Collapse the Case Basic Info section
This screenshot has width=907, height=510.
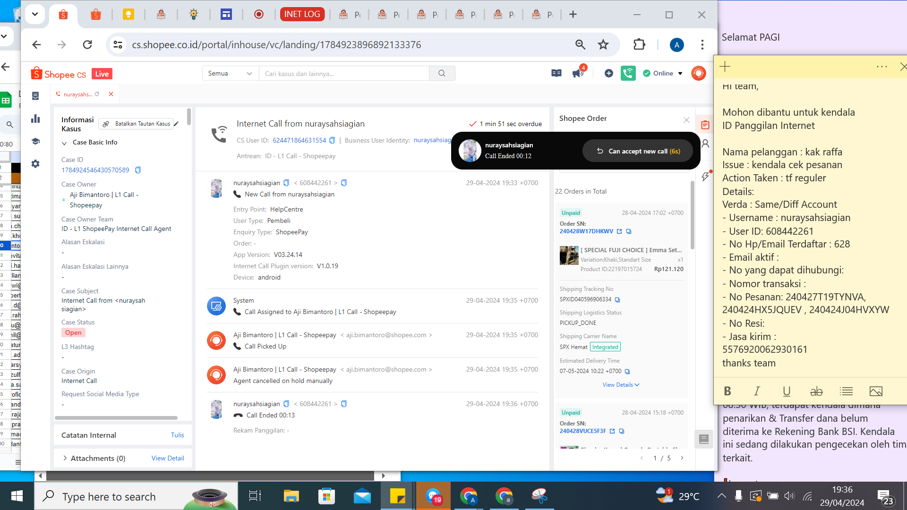pyautogui.click(x=64, y=143)
